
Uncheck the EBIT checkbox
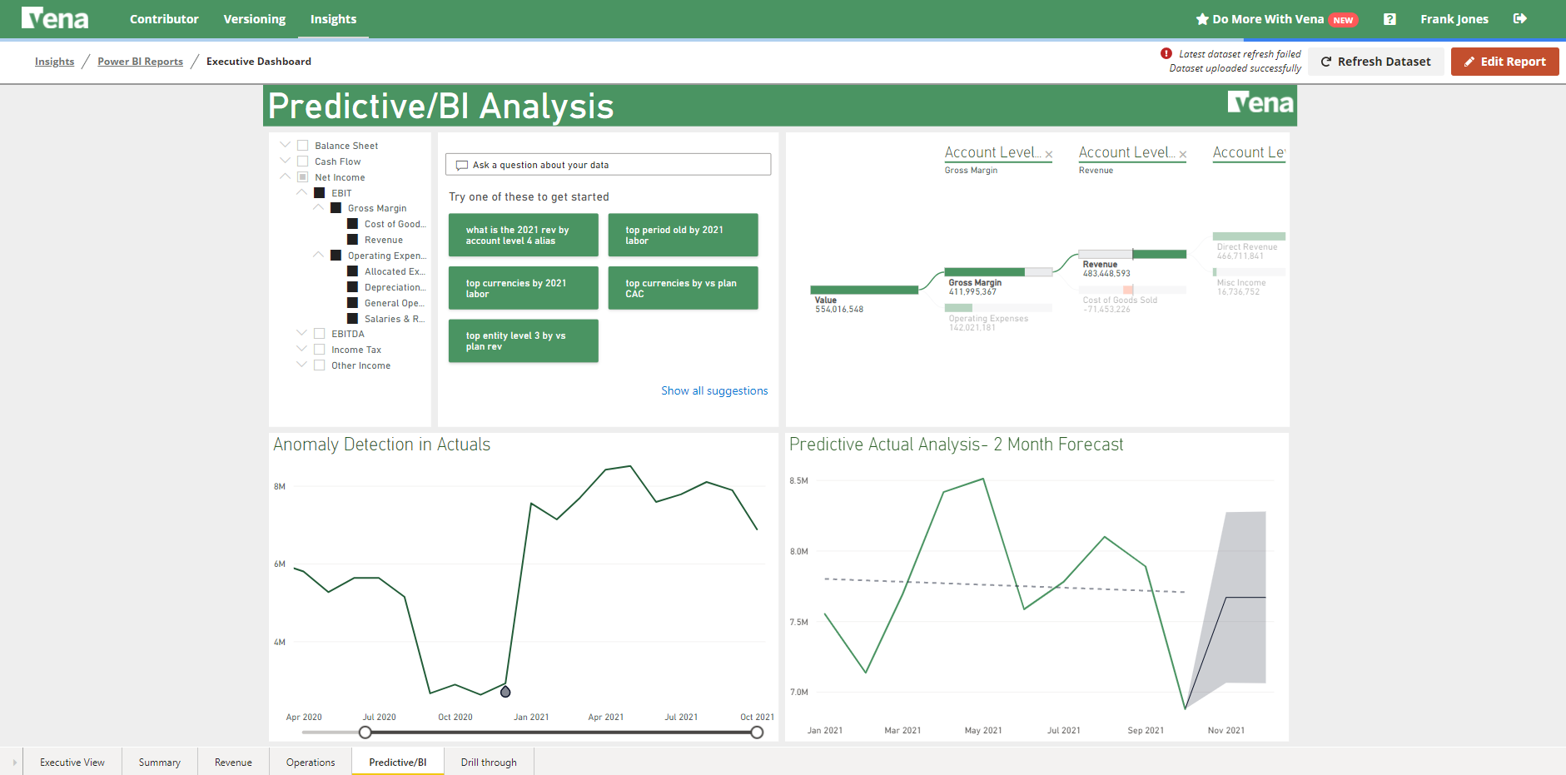(x=319, y=193)
